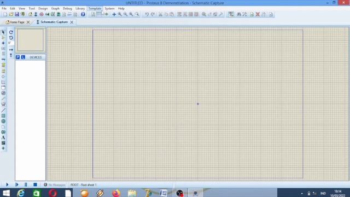Open Windows Start menu
The image size is (350, 197).
click(6, 193)
